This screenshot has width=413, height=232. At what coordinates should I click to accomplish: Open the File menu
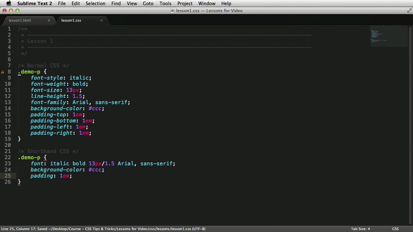click(62, 4)
